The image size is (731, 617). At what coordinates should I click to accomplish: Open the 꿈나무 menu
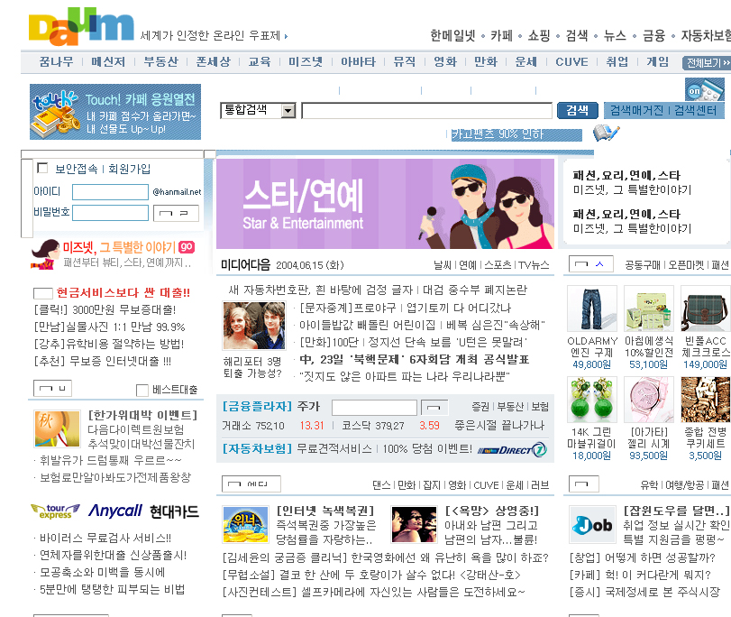tap(57, 61)
